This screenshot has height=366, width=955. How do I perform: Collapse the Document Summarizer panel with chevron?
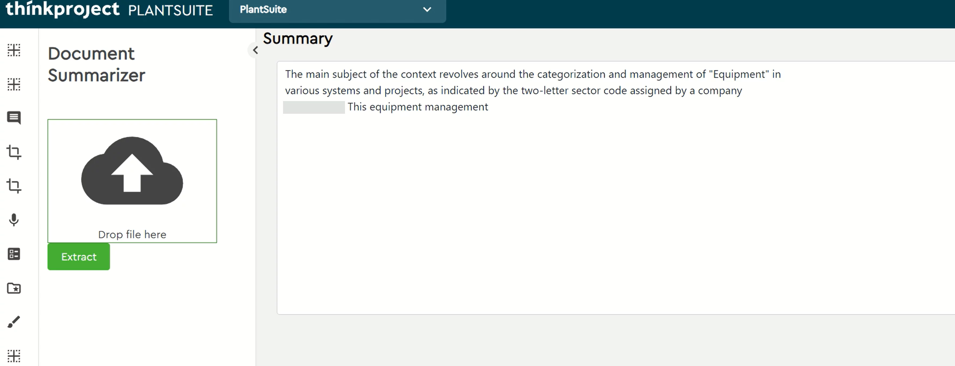click(x=255, y=50)
